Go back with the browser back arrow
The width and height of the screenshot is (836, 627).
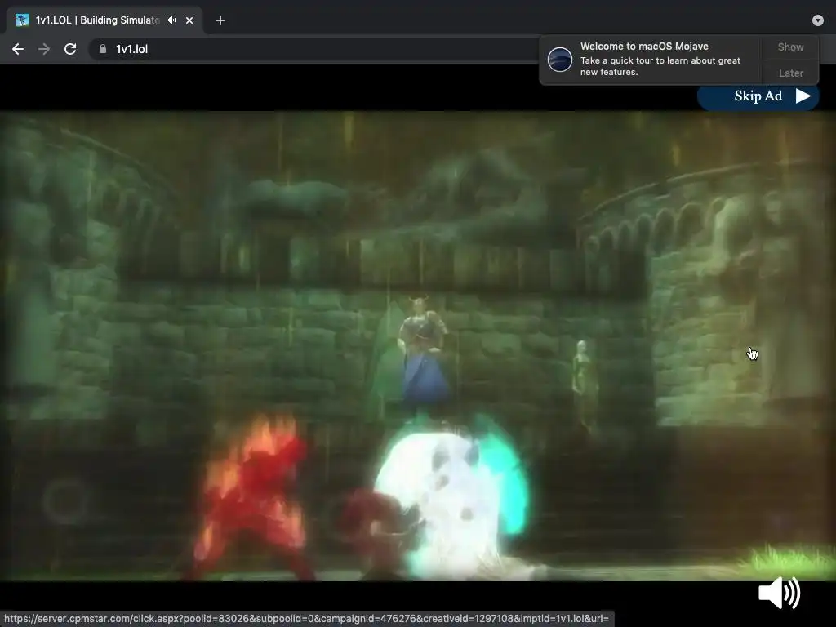pyautogui.click(x=18, y=49)
